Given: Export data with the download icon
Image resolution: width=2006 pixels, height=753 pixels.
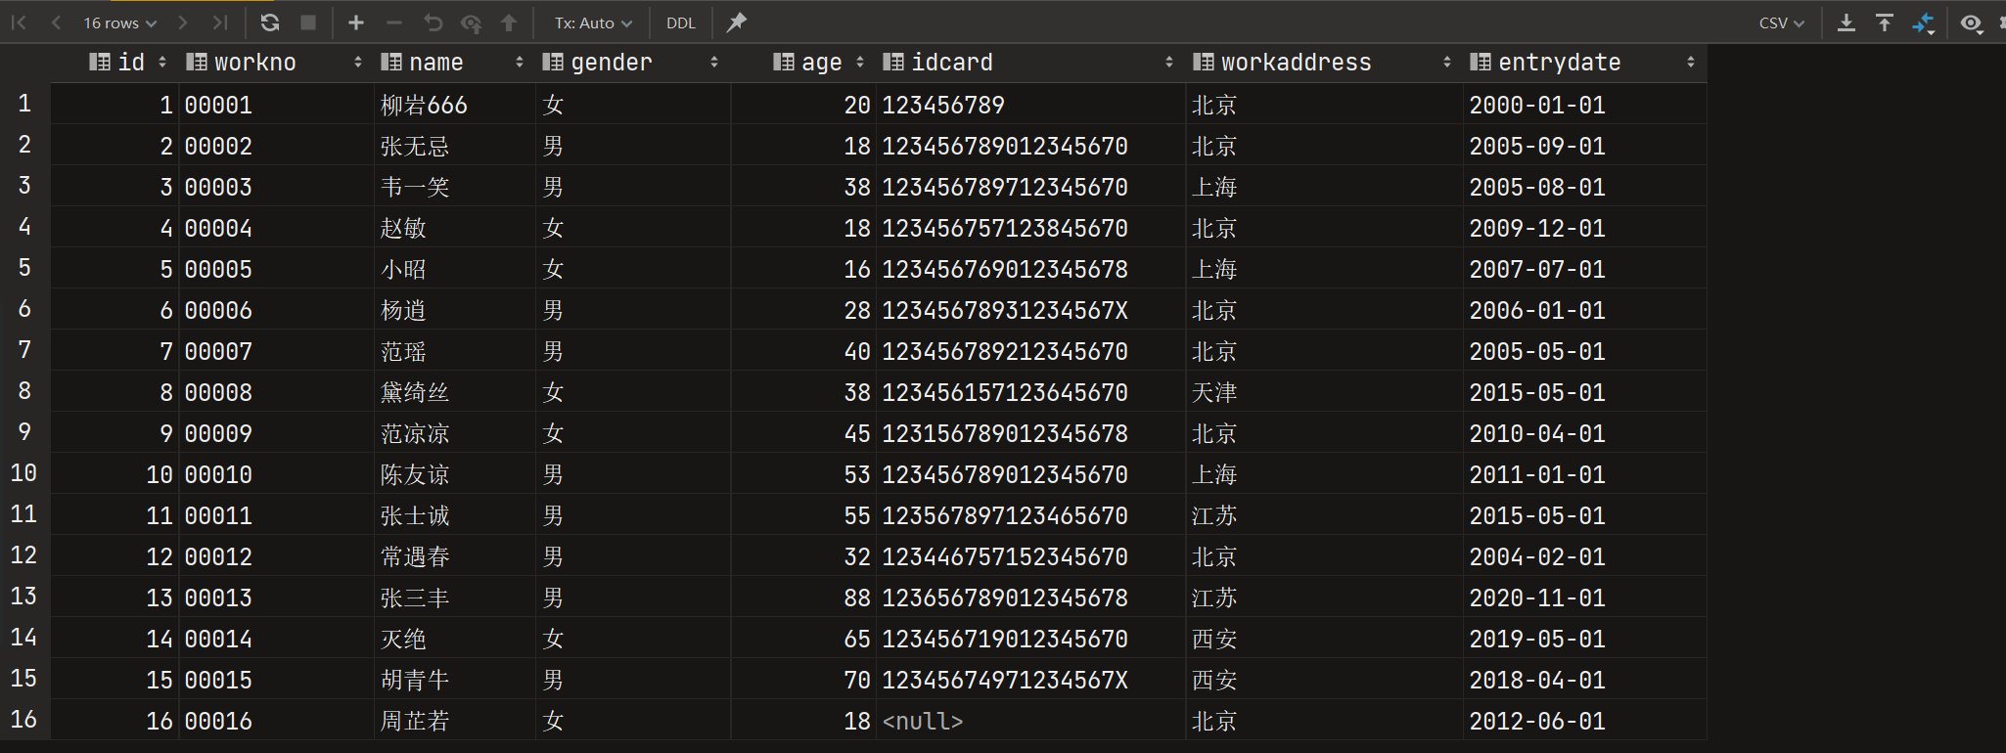Looking at the screenshot, I should click(x=1846, y=22).
